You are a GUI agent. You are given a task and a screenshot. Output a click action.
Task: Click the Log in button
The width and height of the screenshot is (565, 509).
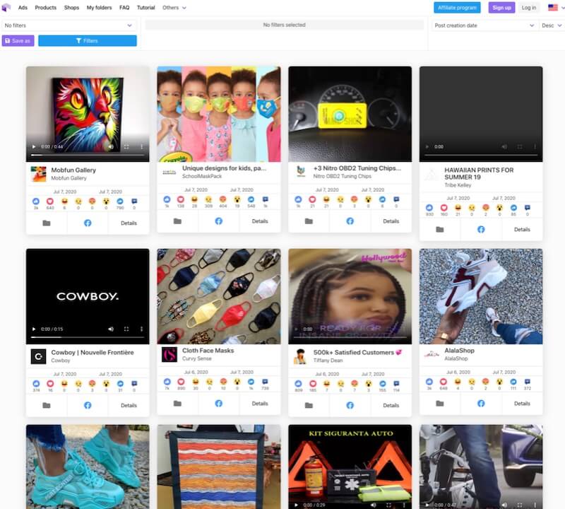pos(528,8)
